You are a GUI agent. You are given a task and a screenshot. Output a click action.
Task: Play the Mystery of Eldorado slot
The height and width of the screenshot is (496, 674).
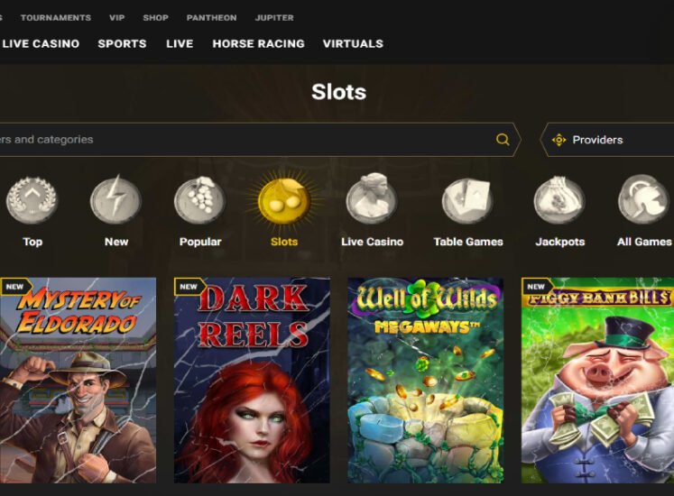pyautogui.click(x=78, y=381)
